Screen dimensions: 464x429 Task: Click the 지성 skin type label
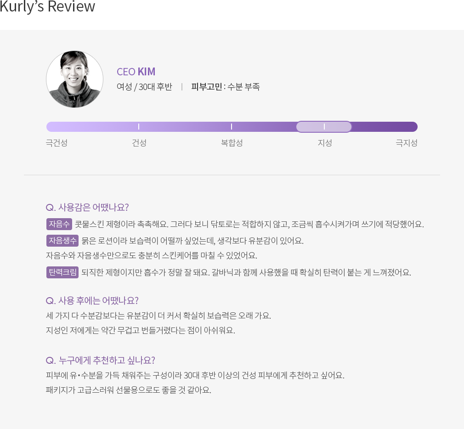(x=325, y=143)
